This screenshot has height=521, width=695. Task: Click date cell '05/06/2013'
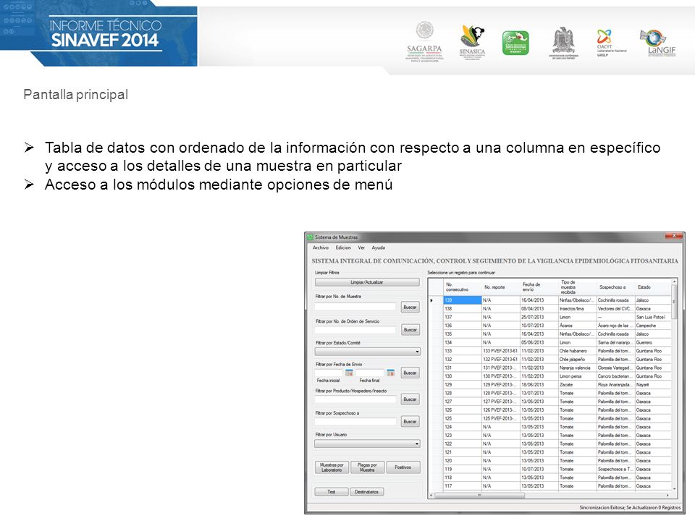[x=539, y=342]
